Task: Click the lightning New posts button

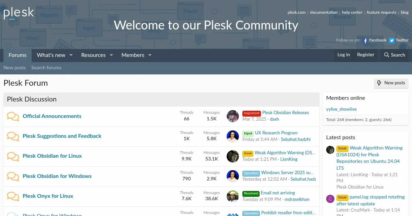Action: 391,83
